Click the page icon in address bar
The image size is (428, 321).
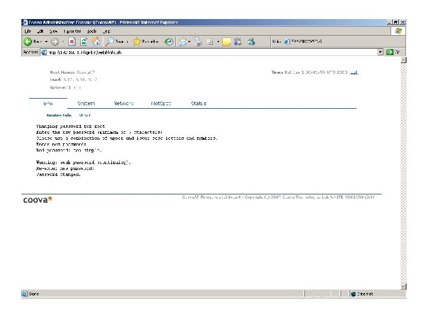43,52
